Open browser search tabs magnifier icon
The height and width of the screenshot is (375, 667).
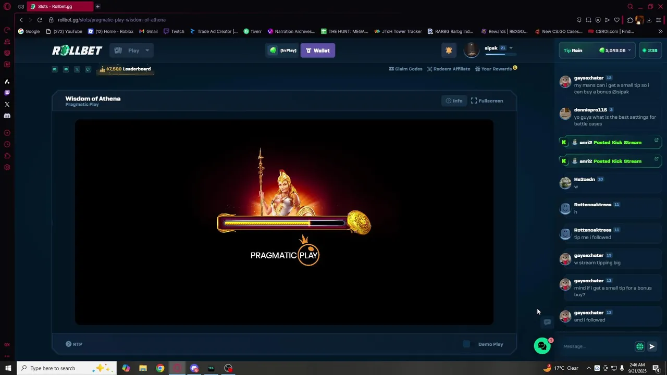630,6
